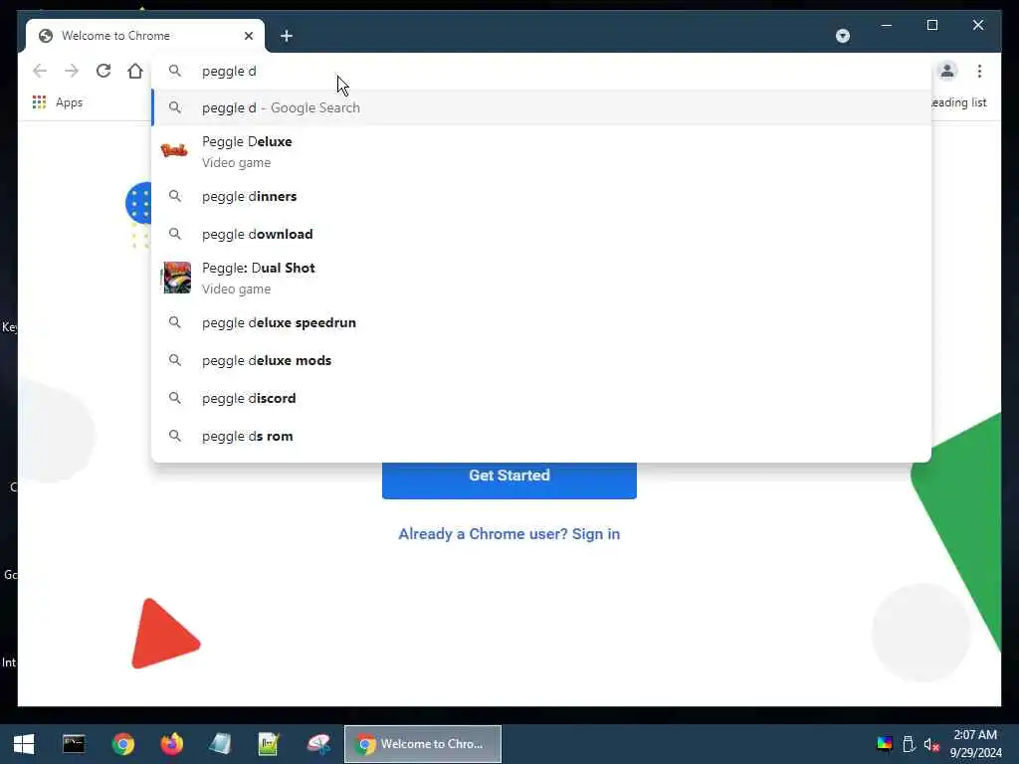
Task: Open Chrome's three-dot menu
Action: click(979, 71)
